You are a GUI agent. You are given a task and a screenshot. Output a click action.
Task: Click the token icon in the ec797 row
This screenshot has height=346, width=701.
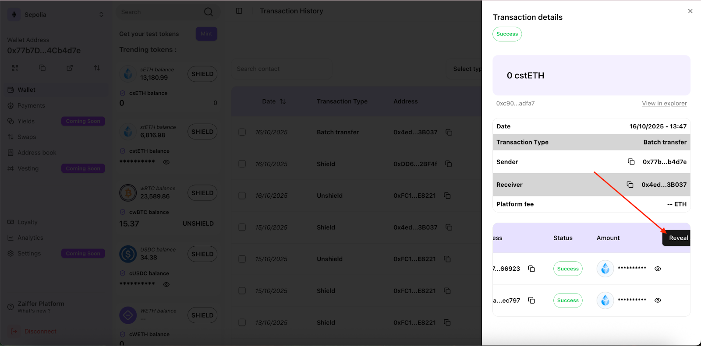point(605,301)
